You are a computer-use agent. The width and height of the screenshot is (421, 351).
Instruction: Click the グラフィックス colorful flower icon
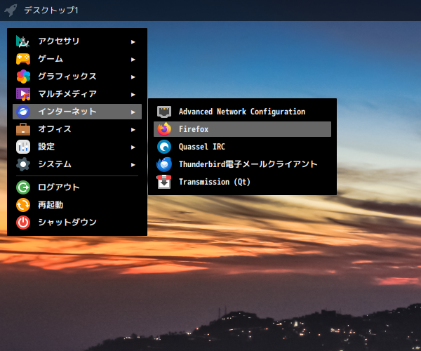[x=23, y=77]
